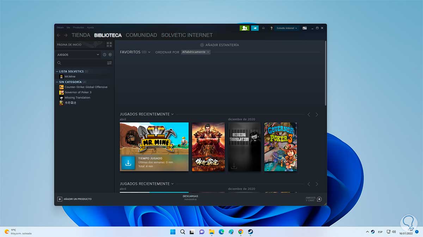Sort library by recent activity clock icon
423x237 pixels.
click(104, 55)
